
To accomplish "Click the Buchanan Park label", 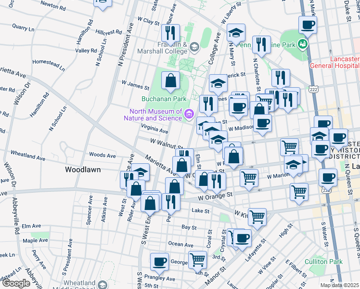I will pyautogui.click(x=164, y=99).
